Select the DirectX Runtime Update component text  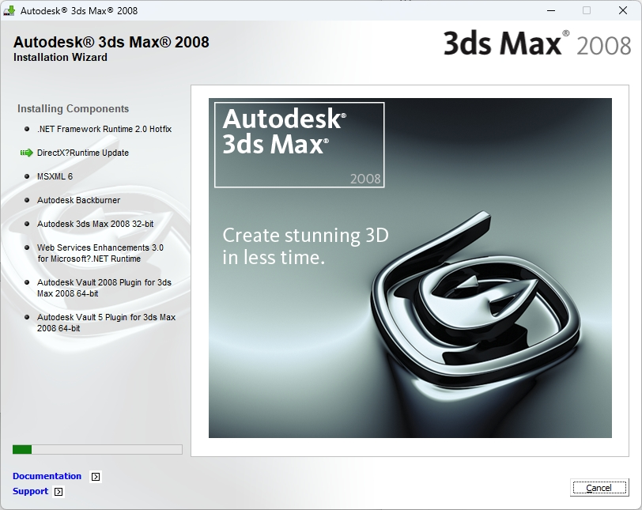click(x=82, y=153)
